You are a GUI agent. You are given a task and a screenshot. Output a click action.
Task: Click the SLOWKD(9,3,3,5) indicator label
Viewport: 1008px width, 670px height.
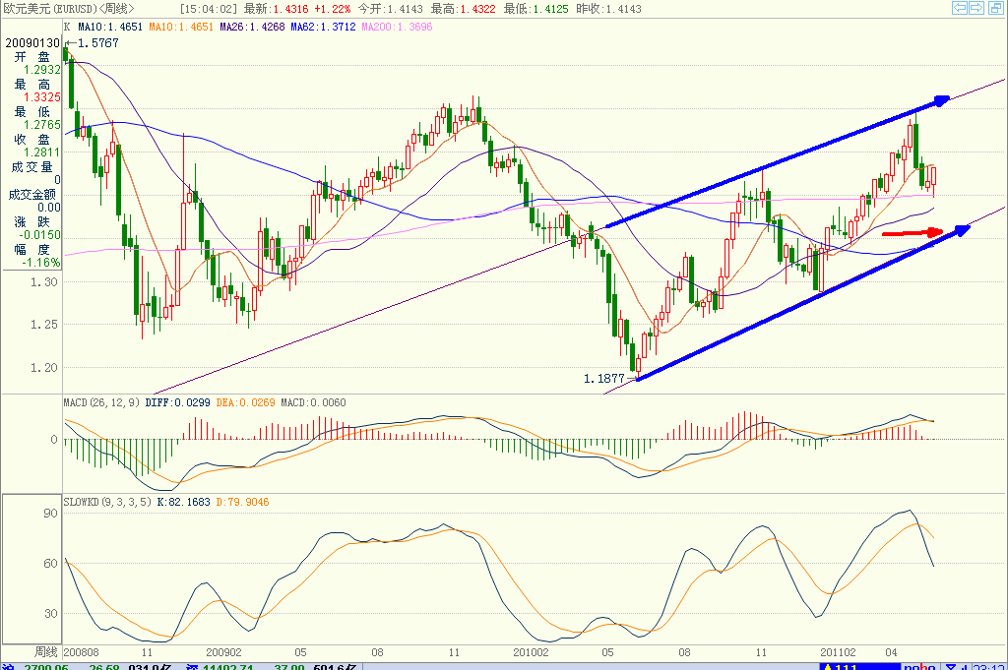pyautogui.click(x=107, y=503)
